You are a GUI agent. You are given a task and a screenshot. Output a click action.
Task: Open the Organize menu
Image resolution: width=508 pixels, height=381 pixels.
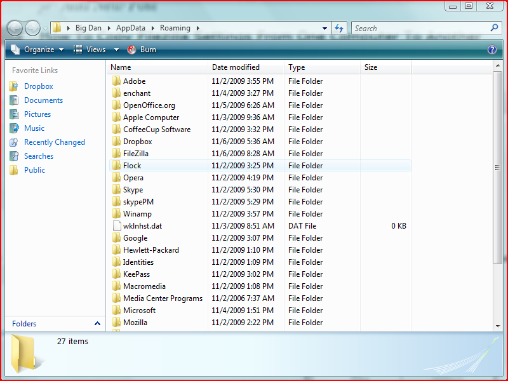[37, 50]
